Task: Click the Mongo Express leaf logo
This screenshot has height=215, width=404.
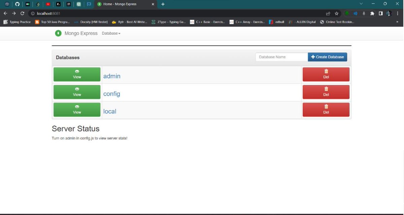Action: pyautogui.click(x=59, y=33)
